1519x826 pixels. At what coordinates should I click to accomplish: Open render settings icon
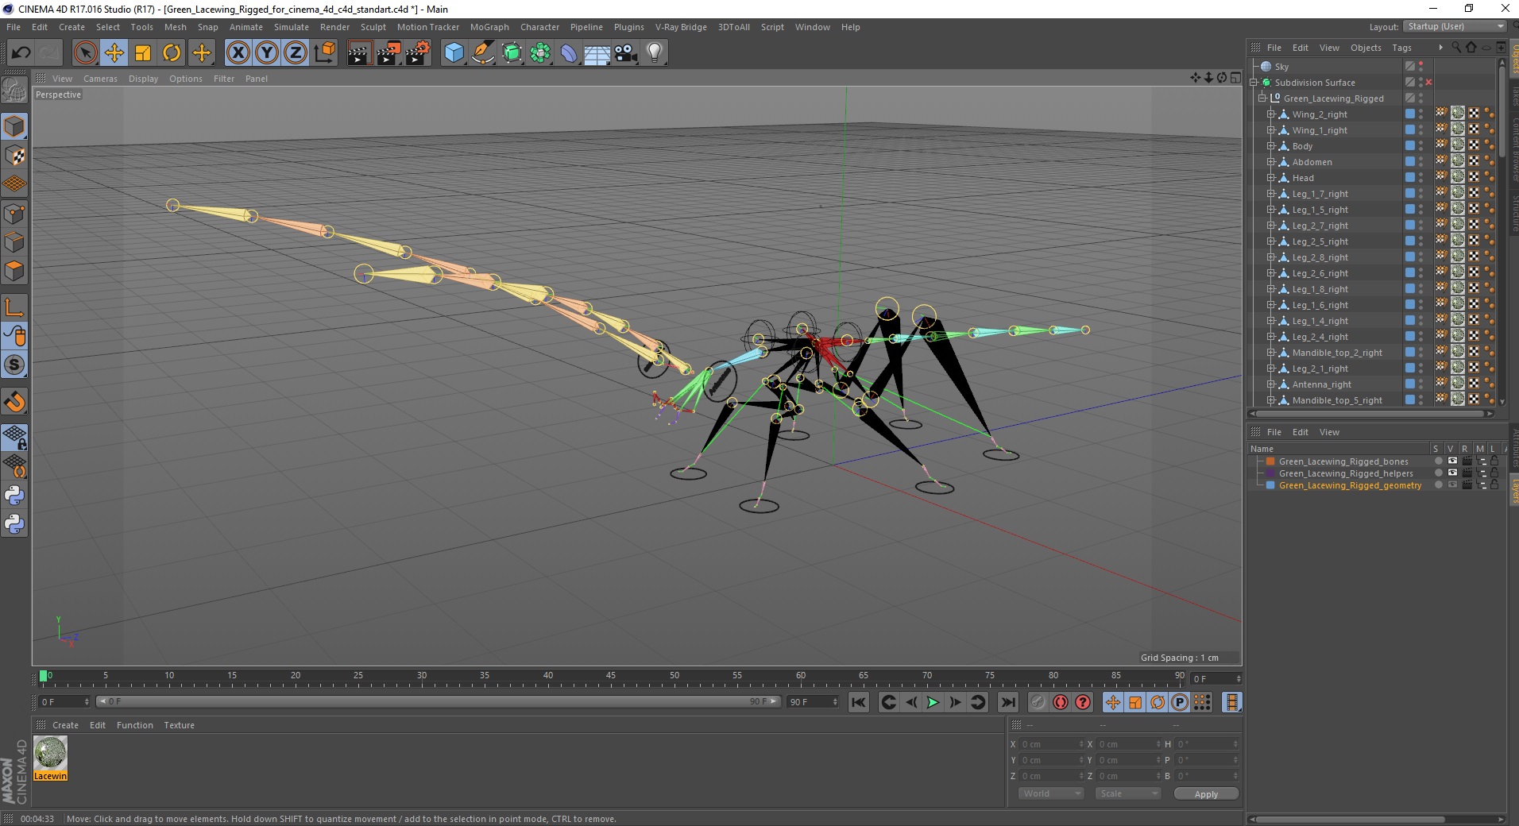[418, 53]
